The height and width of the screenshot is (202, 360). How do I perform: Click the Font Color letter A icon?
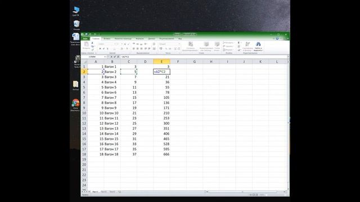point(127,49)
